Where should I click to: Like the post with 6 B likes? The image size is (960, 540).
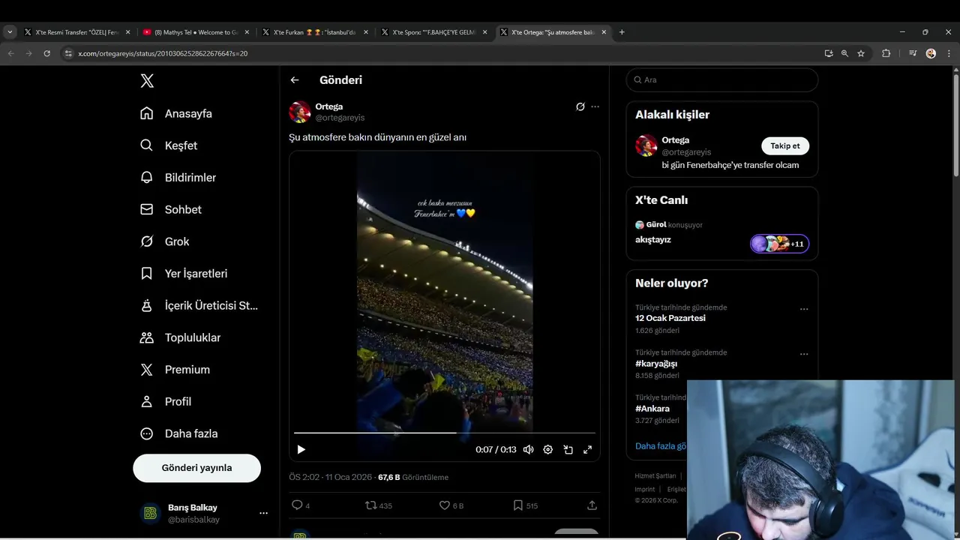point(451,505)
